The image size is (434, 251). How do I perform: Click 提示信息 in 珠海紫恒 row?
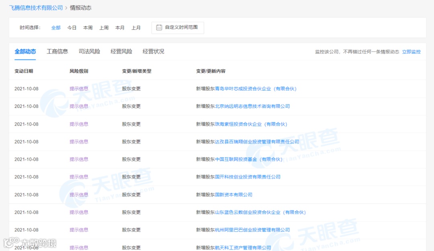(x=79, y=124)
